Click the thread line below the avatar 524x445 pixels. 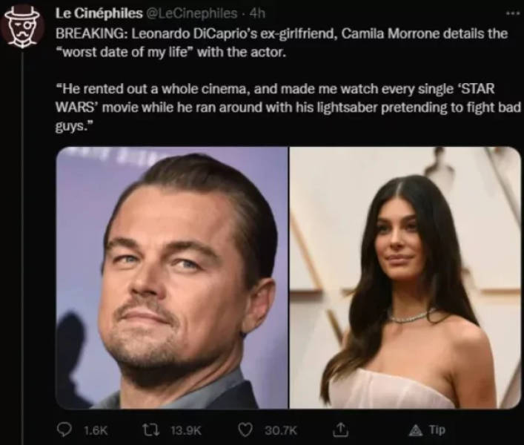tap(23, 222)
